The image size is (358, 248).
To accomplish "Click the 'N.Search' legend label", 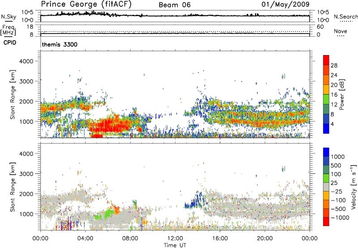I will [x=345, y=17].
